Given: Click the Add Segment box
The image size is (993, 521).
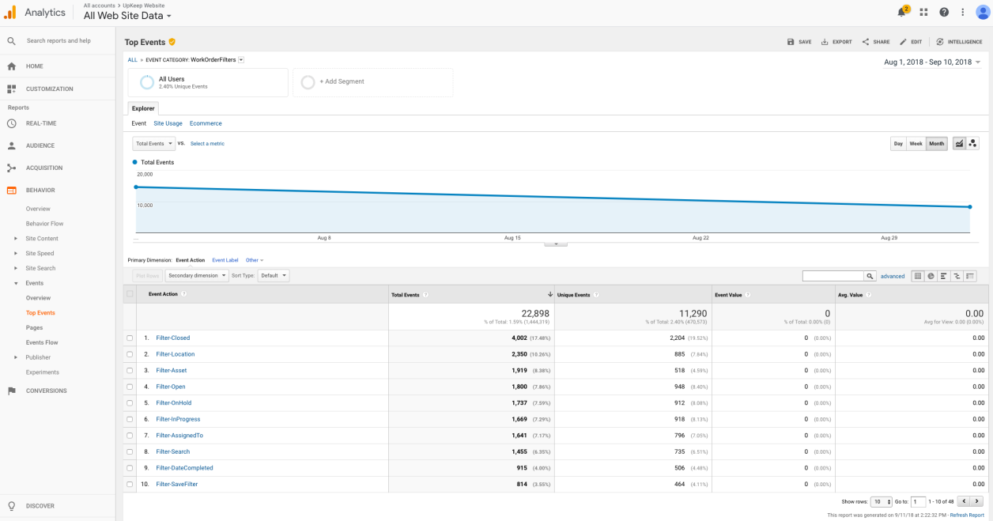Looking at the screenshot, I should click(x=372, y=82).
